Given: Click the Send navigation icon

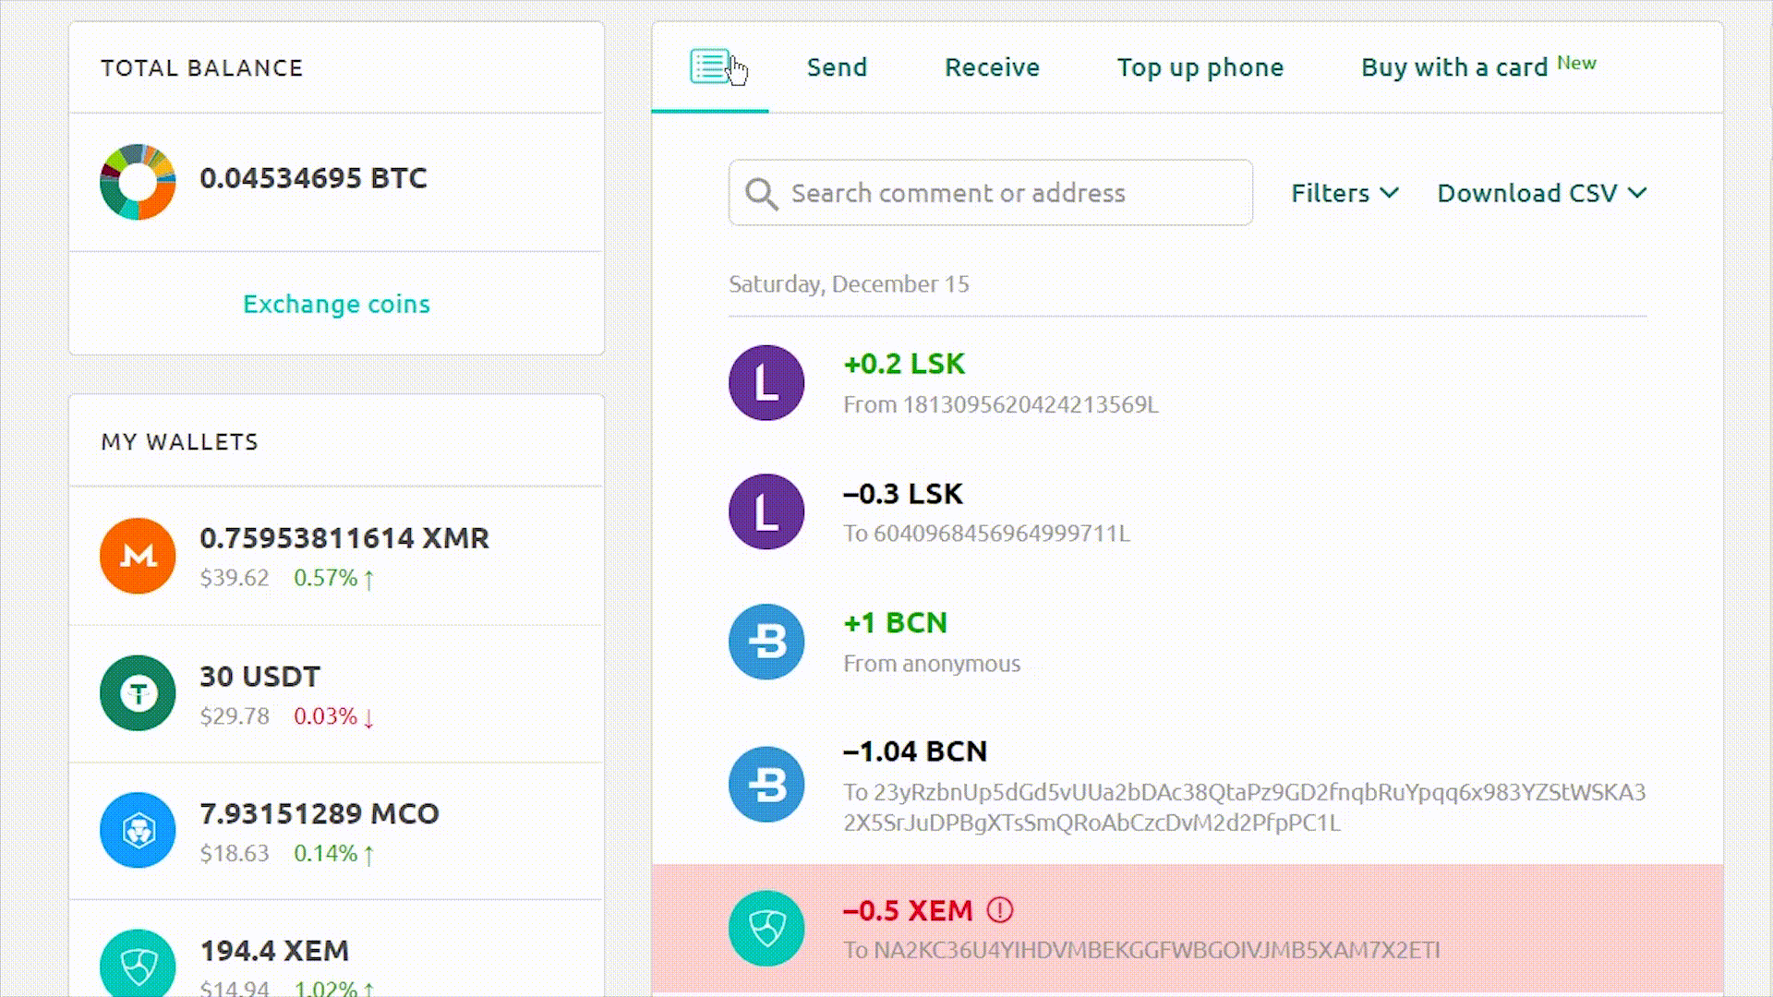Looking at the screenshot, I should (838, 67).
